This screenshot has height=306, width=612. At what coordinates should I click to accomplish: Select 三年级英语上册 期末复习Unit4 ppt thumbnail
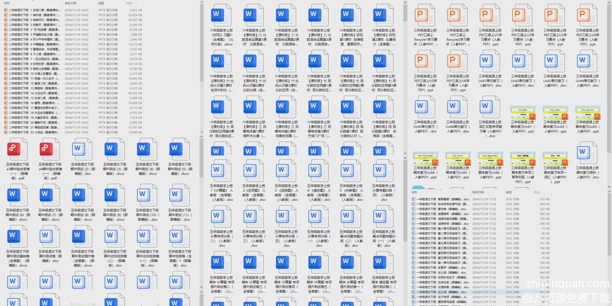(x=425, y=159)
